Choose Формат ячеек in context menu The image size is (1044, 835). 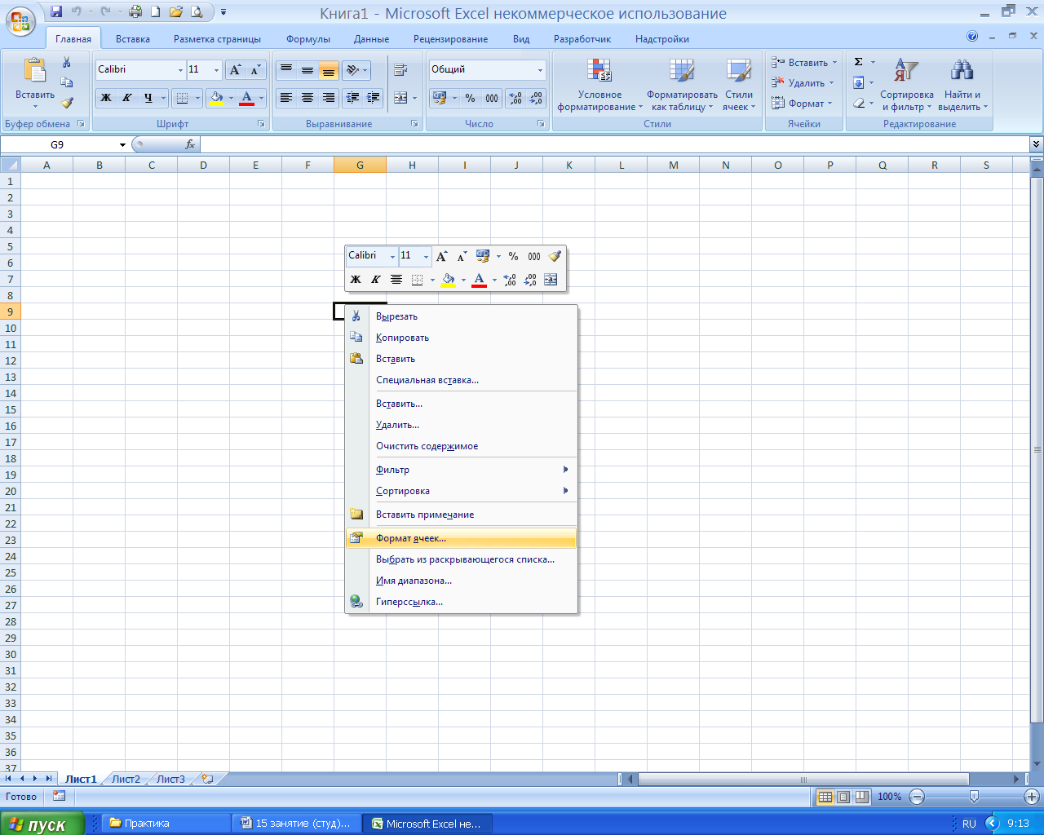(462, 538)
